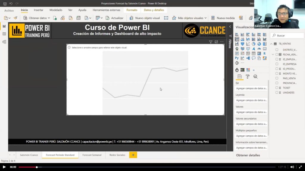Open the Formato ribbon tab
Image resolution: width=305 pixels, height=171 pixels.
tap(132, 10)
